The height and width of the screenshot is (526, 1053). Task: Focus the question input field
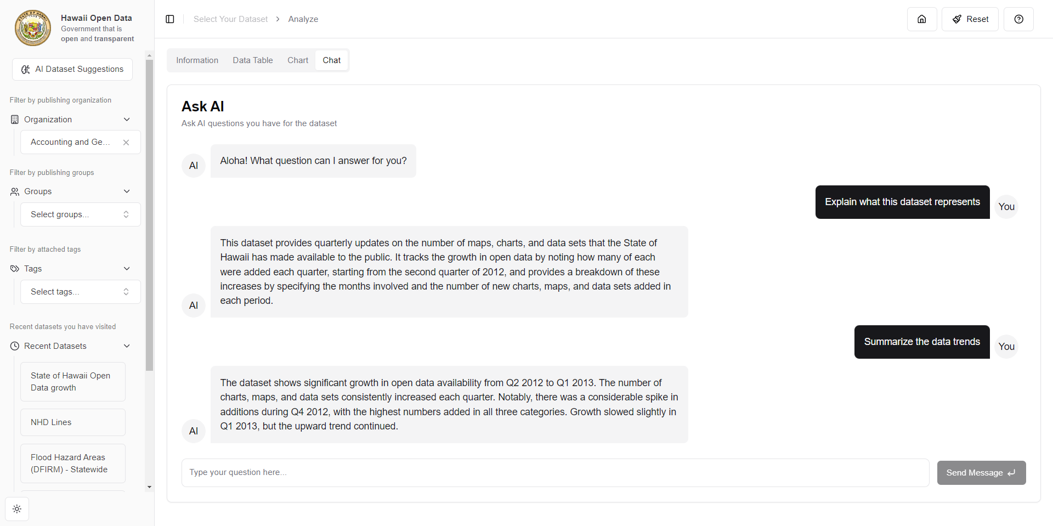(555, 473)
